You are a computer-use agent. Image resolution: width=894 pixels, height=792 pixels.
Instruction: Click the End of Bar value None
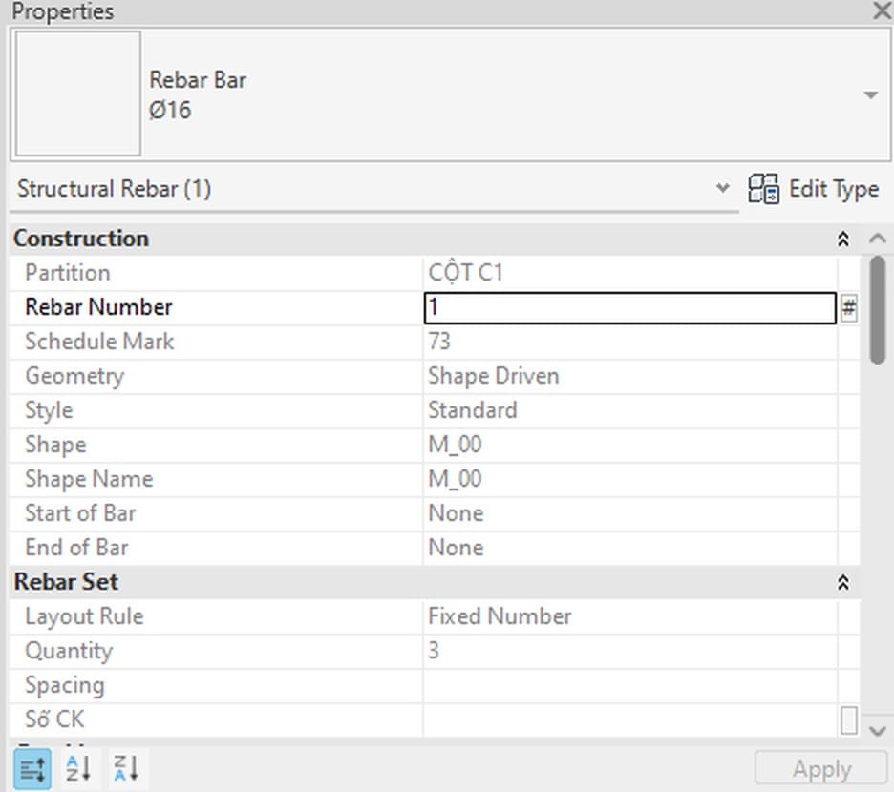[x=456, y=548]
